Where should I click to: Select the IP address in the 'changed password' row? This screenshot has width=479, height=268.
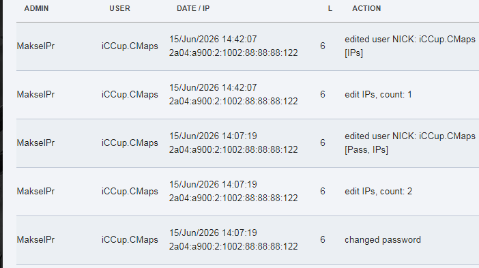(x=233, y=247)
